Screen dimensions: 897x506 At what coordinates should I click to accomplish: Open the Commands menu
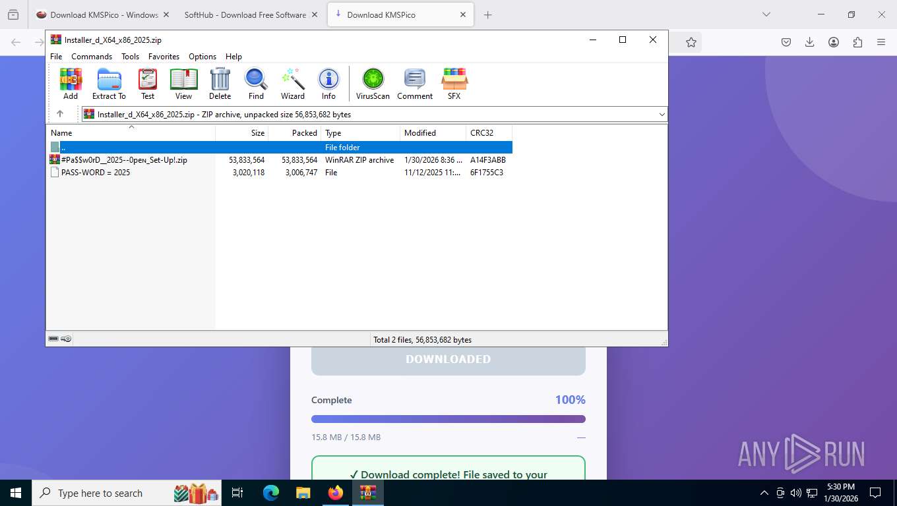coord(92,57)
